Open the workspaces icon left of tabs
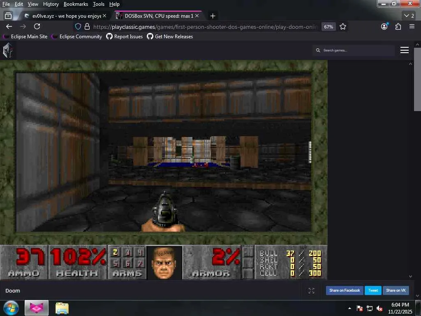The image size is (421, 316). point(8,16)
